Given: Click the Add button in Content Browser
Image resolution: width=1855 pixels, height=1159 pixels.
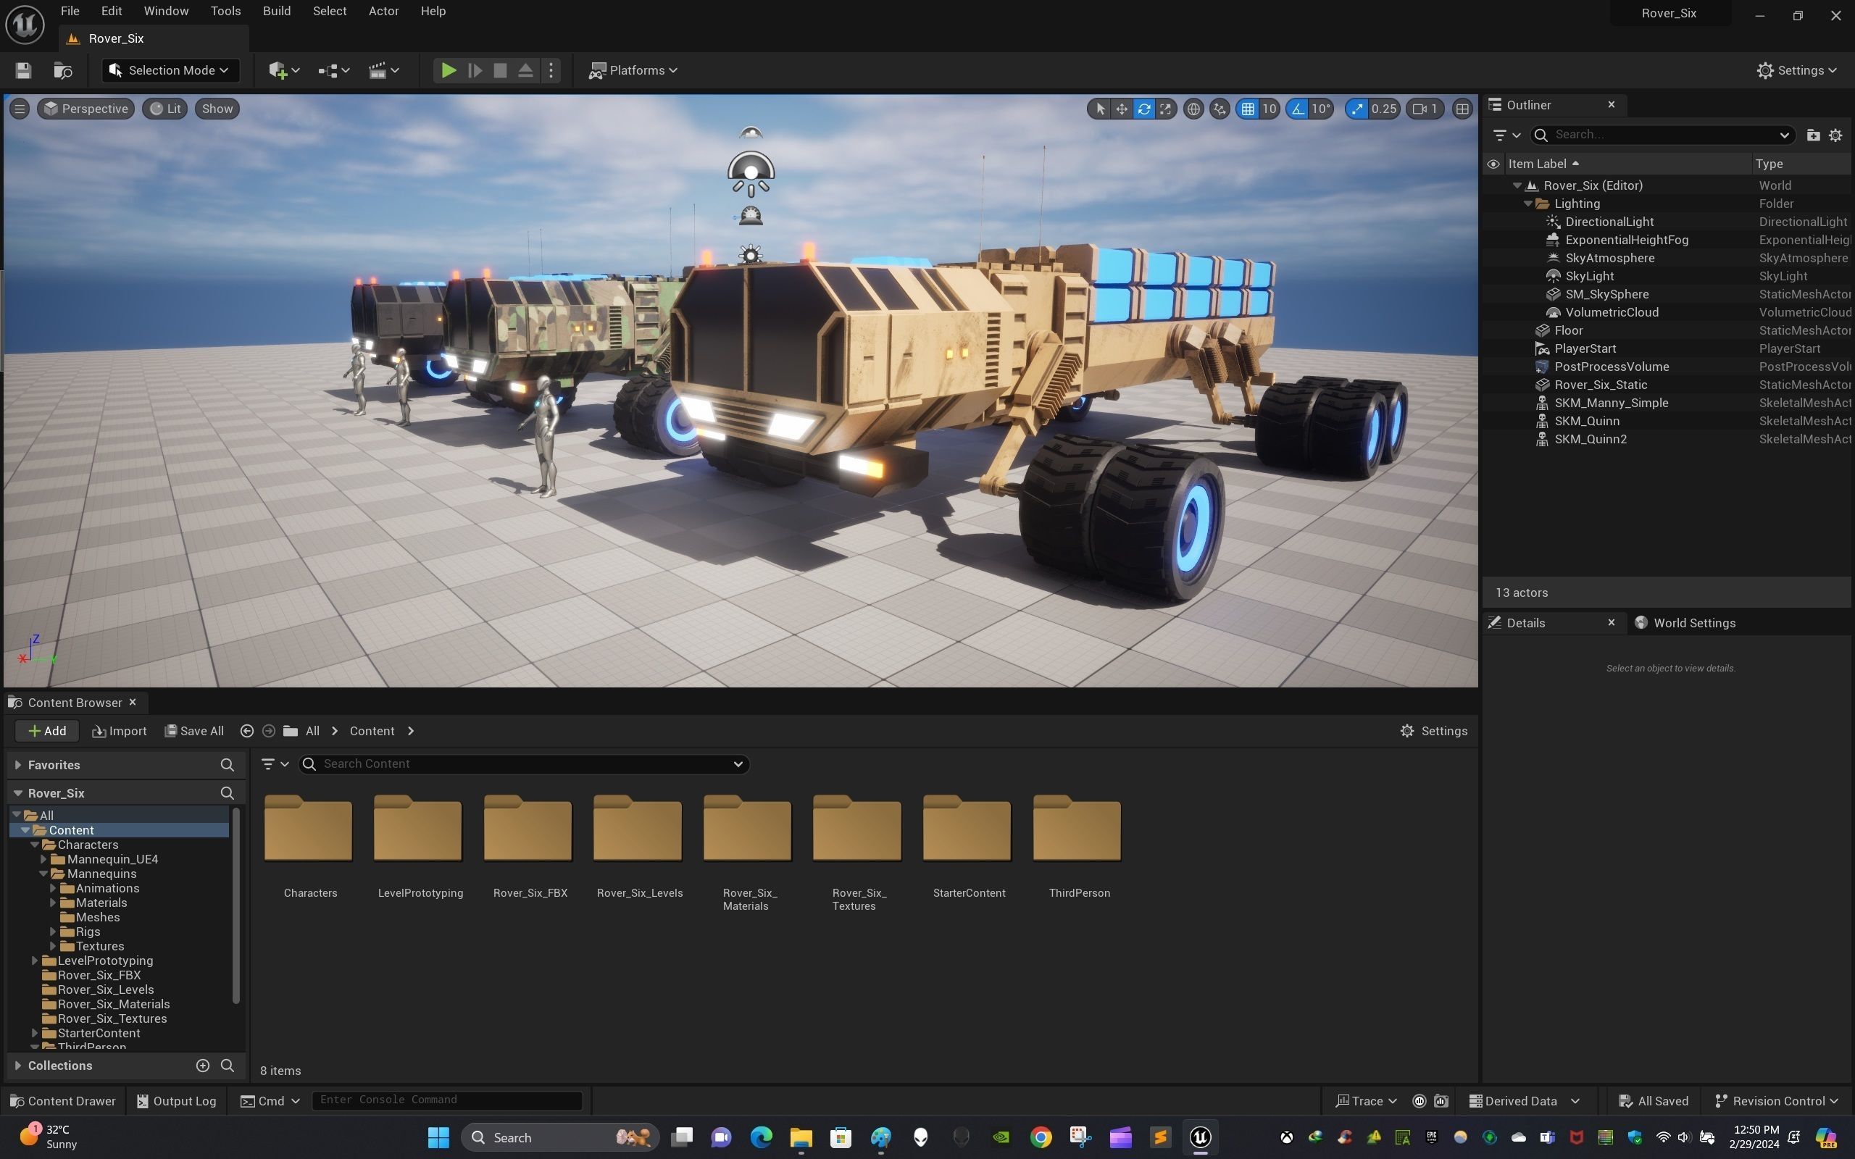Looking at the screenshot, I should 47,732.
